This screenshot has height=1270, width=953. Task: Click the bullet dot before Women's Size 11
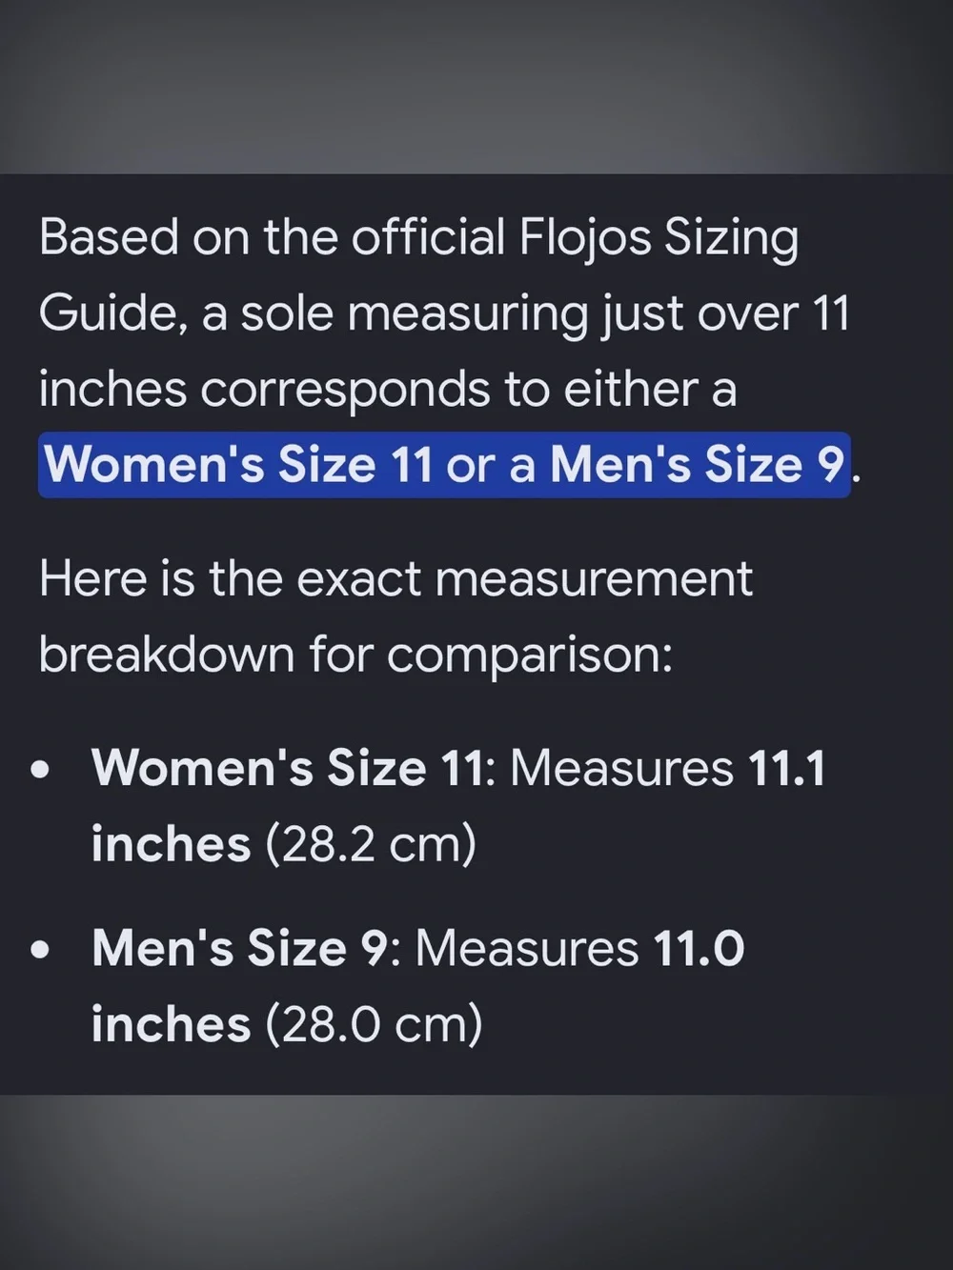(40, 770)
